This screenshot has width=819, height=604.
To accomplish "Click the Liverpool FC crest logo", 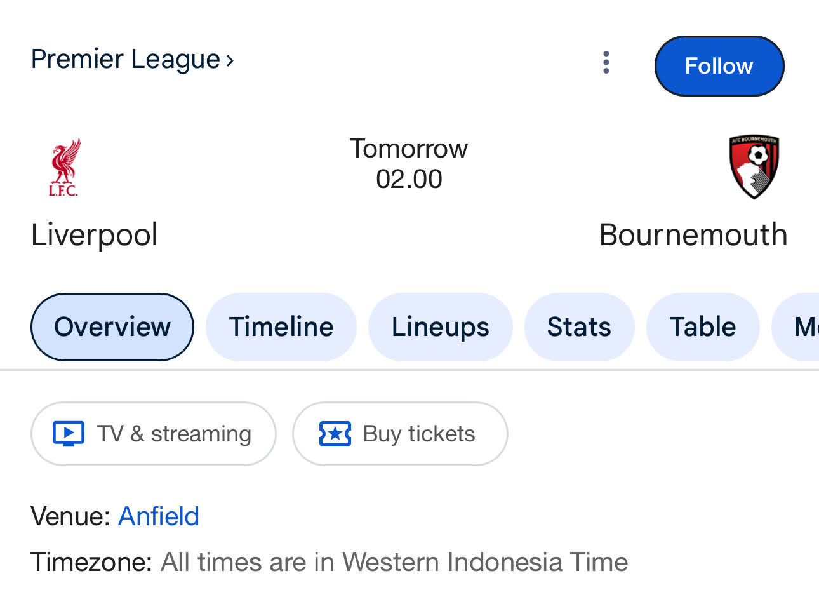I will (65, 167).
